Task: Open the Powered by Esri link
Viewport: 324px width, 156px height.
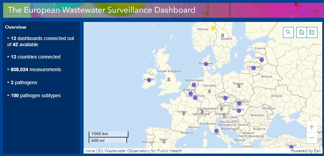Action: click(306, 151)
